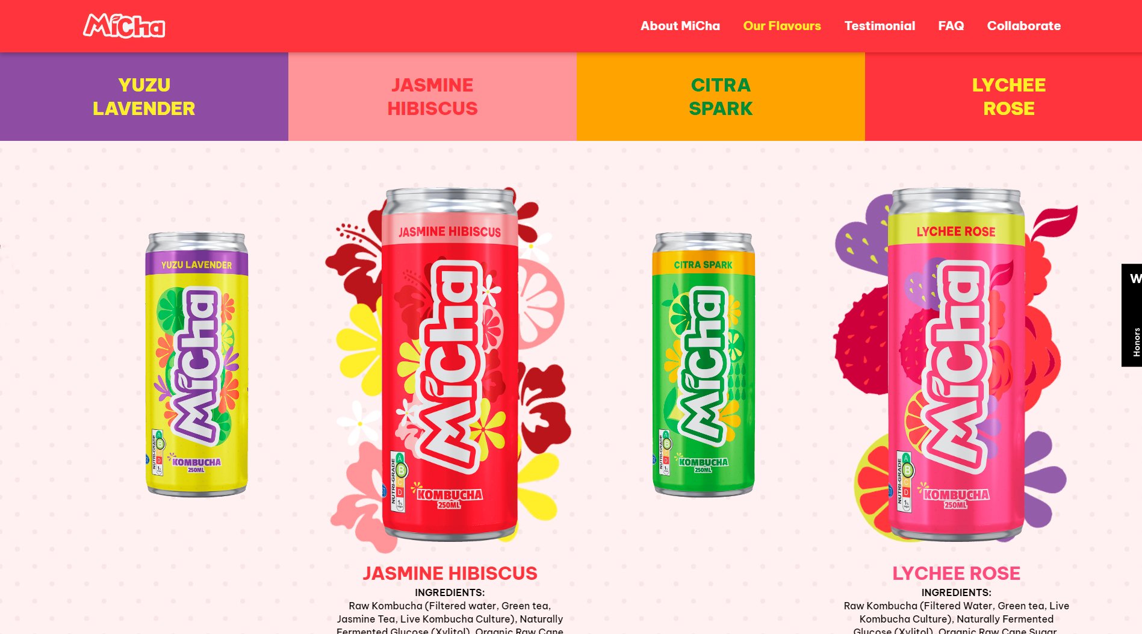Select the Jasmine Hibiscus flavour tab

(x=432, y=96)
